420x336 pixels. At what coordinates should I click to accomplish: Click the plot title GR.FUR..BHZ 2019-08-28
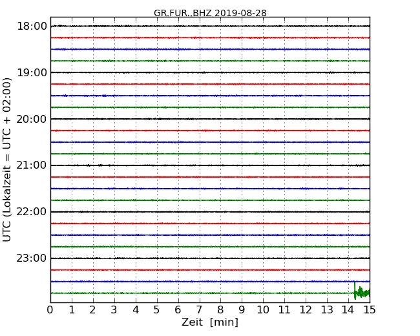click(210, 13)
